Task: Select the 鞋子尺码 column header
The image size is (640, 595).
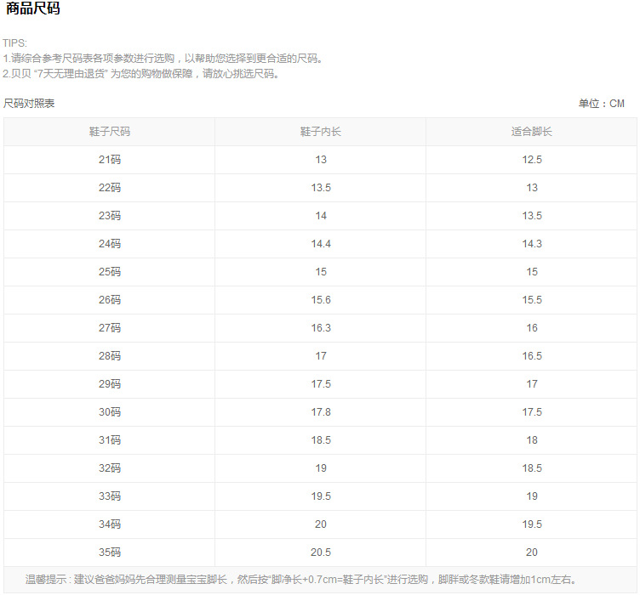Action: (110, 132)
